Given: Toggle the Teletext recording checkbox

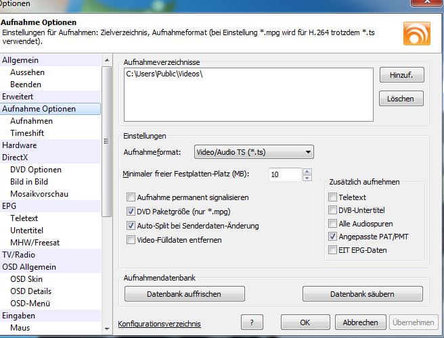Looking at the screenshot, I should [332, 197].
